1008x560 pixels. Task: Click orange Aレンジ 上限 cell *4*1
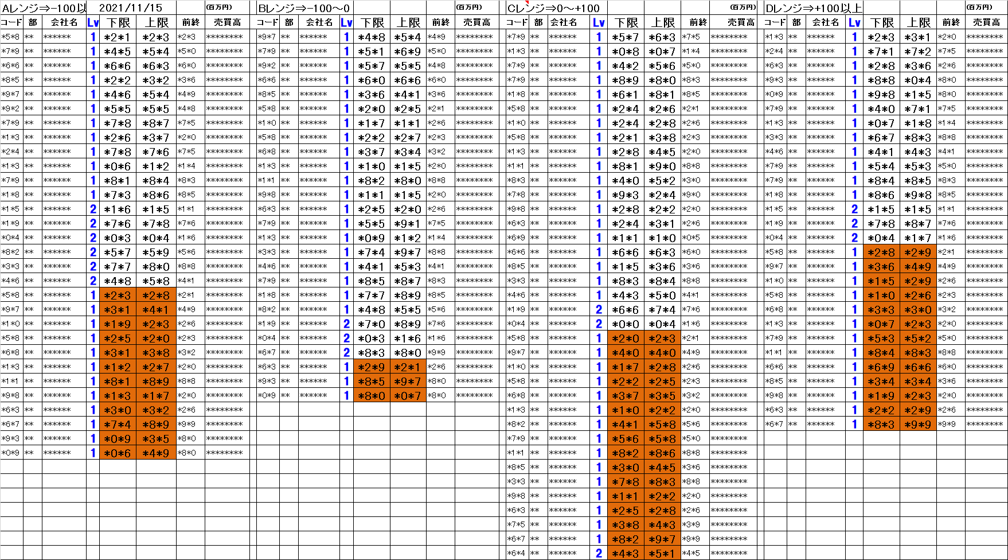point(156,309)
